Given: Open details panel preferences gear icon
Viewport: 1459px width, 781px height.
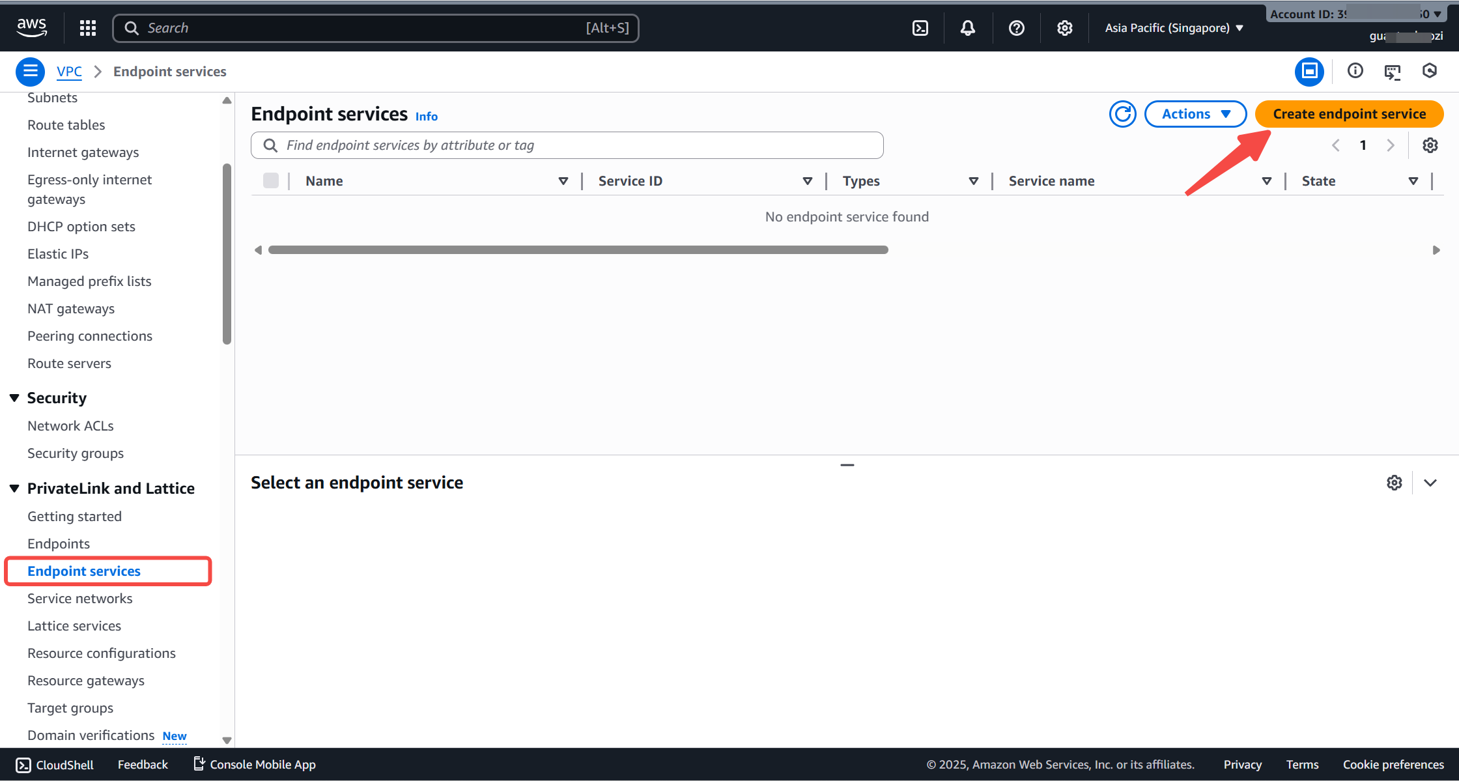Looking at the screenshot, I should [x=1394, y=483].
